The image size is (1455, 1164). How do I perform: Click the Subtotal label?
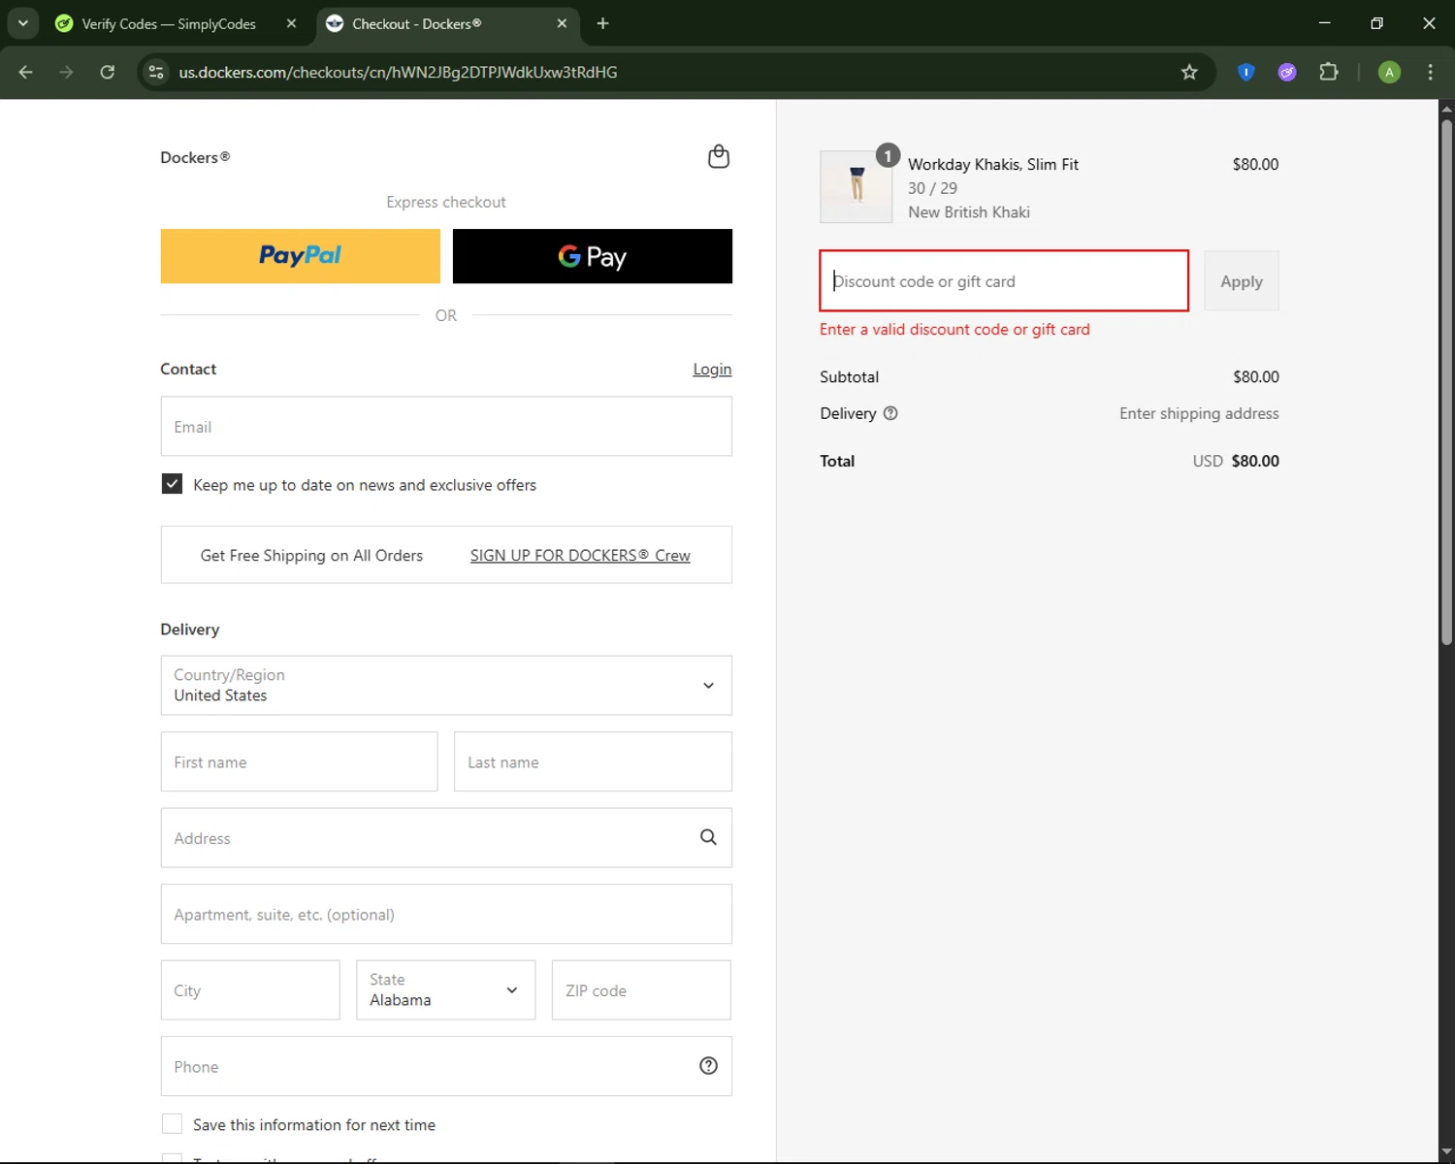pos(849,376)
